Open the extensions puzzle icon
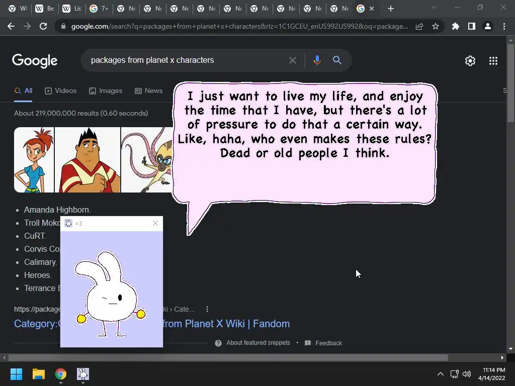515x386 pixels. pos(455,26)
